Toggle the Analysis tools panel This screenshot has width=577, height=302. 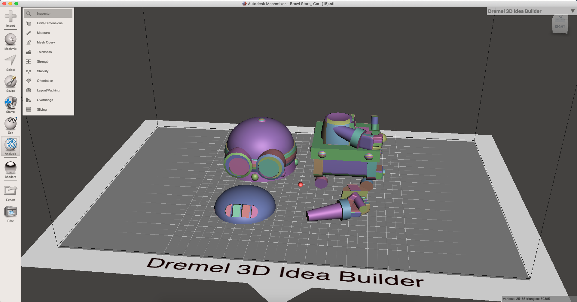(11, 146)
